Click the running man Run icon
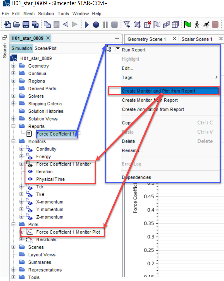 206,25
